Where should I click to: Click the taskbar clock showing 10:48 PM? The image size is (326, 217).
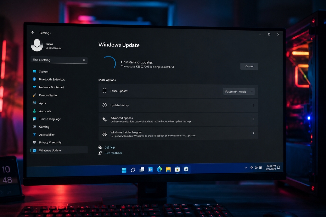pyautogui.click(x=271, y=167)
